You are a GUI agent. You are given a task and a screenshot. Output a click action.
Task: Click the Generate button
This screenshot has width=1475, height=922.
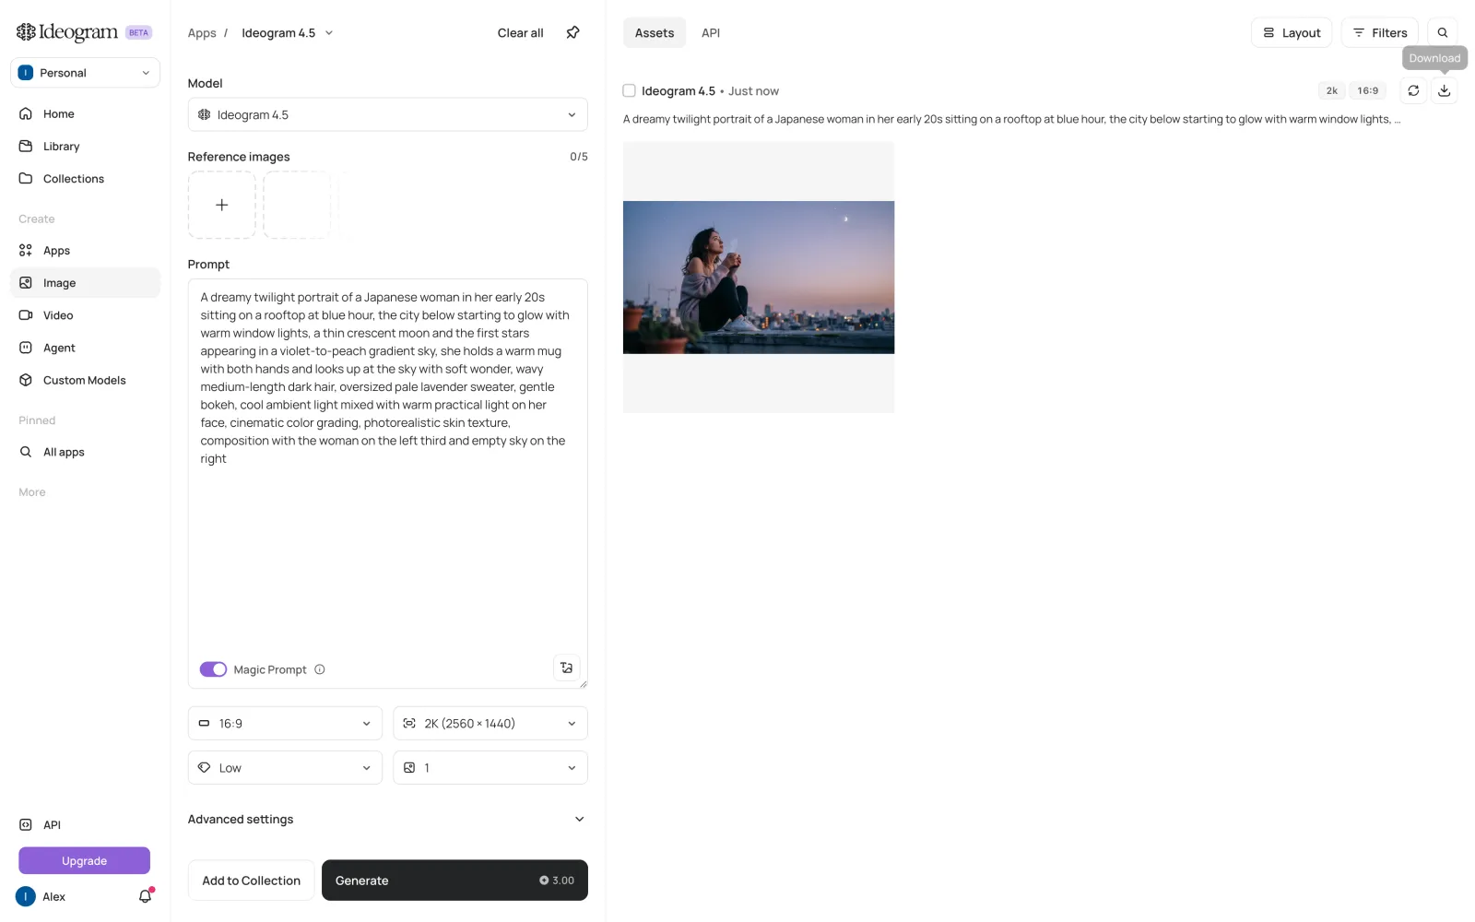pos(454,881)
